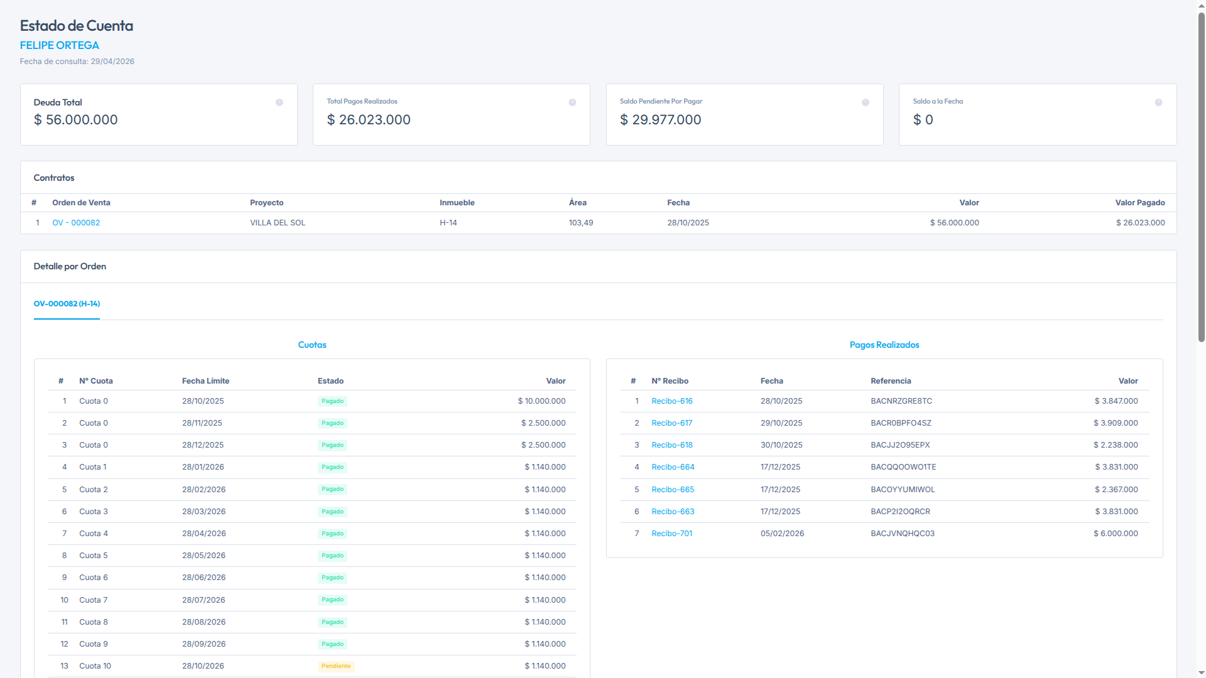Click the Estado column header in Cuotas

[x=330, y=381]
